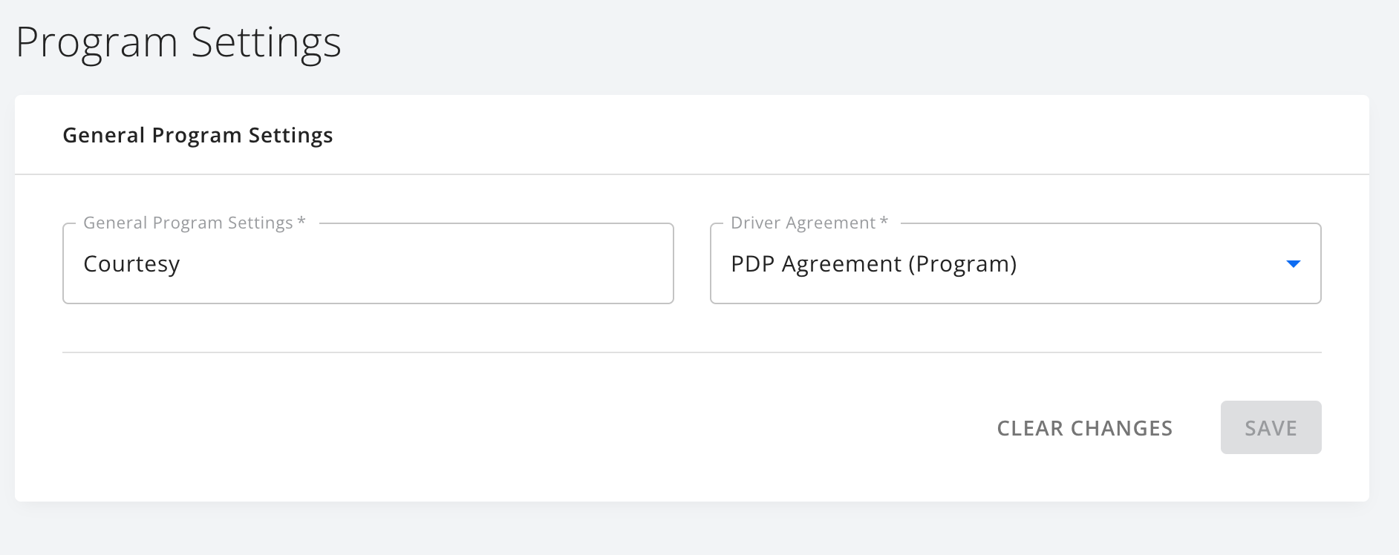The height and width of the screenshot is (555, 1399).
Task: Click the required asterisk on General Program Settings
Action: click(301, 222)
